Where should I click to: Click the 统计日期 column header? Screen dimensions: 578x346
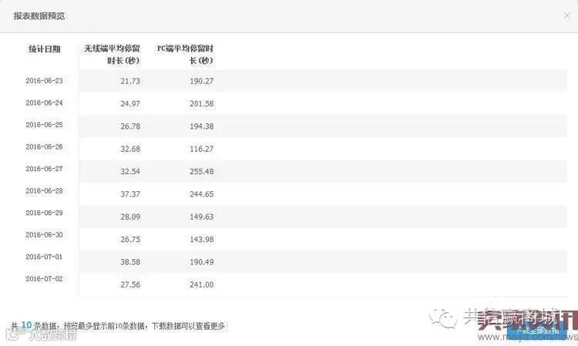(44, 49)
